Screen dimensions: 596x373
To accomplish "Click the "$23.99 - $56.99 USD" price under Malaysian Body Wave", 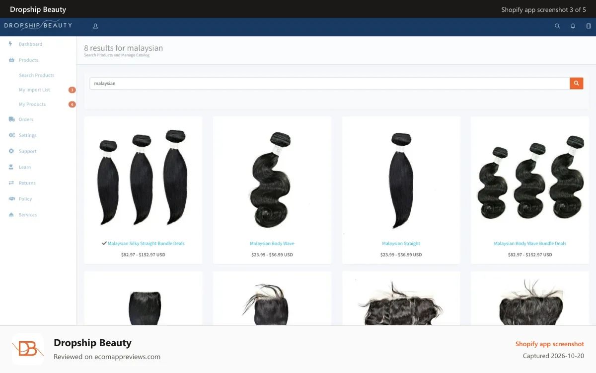I will pyautogui.click(x=272, y=255).
